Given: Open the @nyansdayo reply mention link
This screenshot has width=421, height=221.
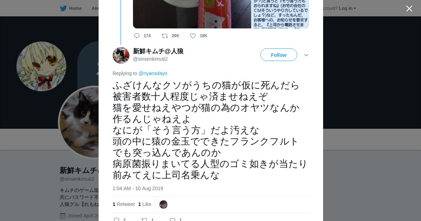Looking at the screenshot, I should [x=153, y=73].
